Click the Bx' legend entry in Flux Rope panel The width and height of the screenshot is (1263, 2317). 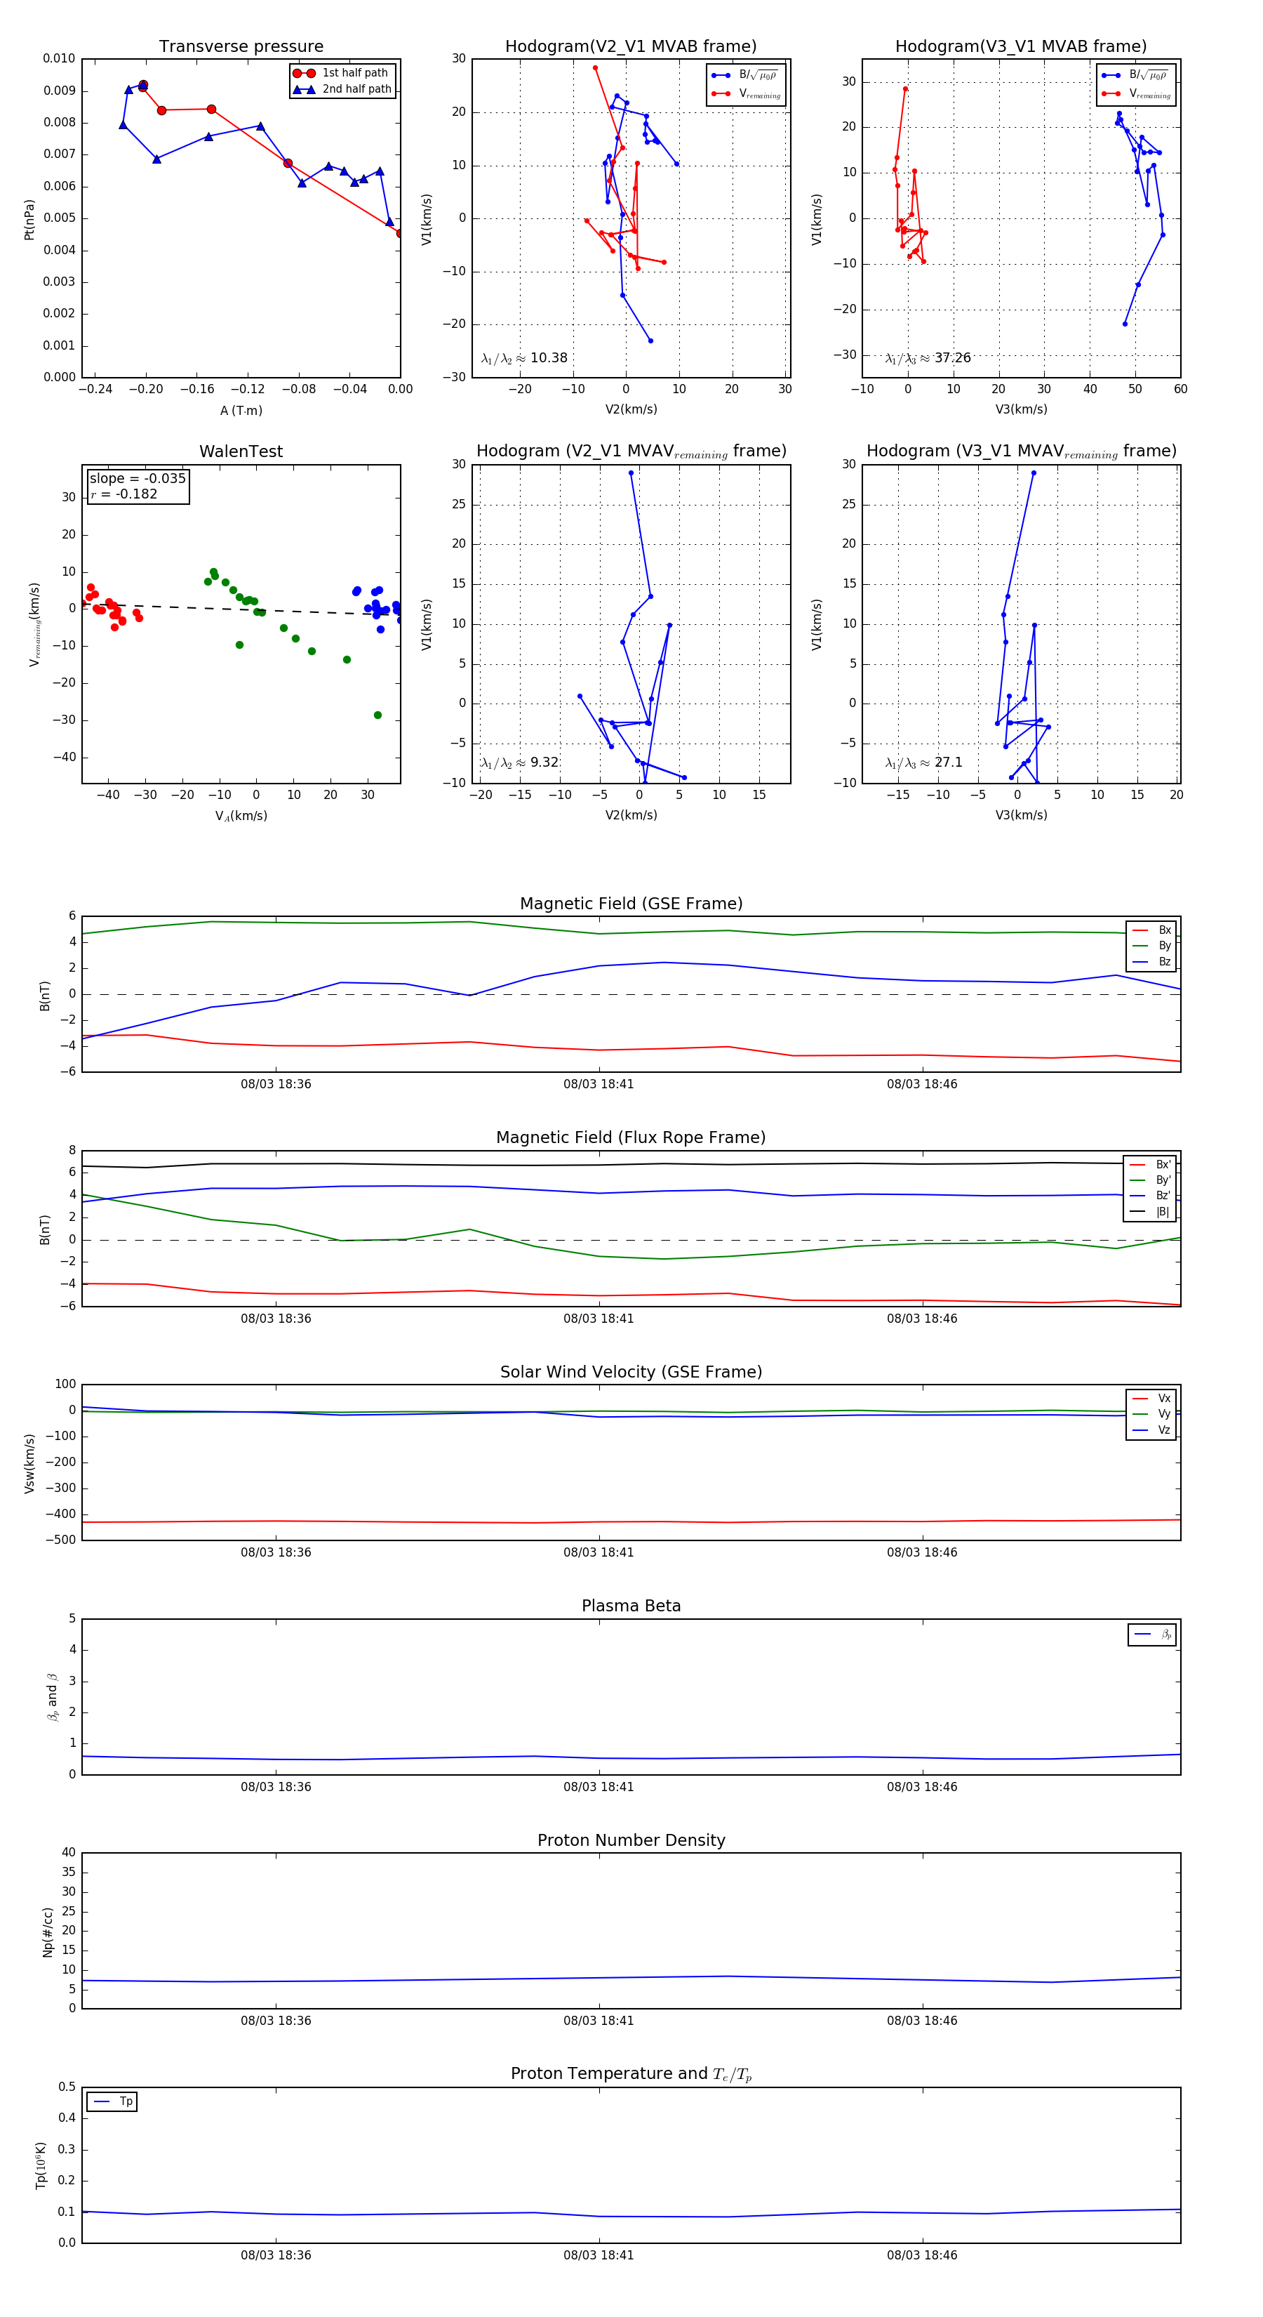(1150, 1164)
